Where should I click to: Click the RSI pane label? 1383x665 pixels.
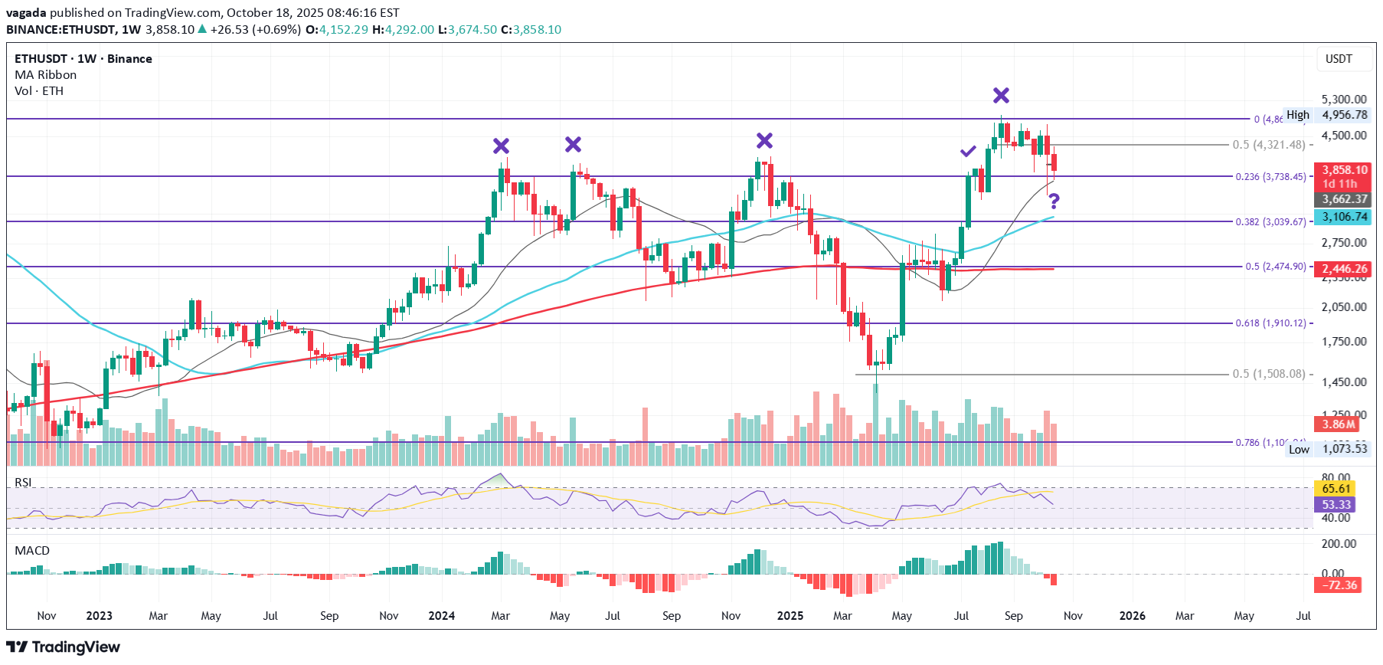(24, 483)
